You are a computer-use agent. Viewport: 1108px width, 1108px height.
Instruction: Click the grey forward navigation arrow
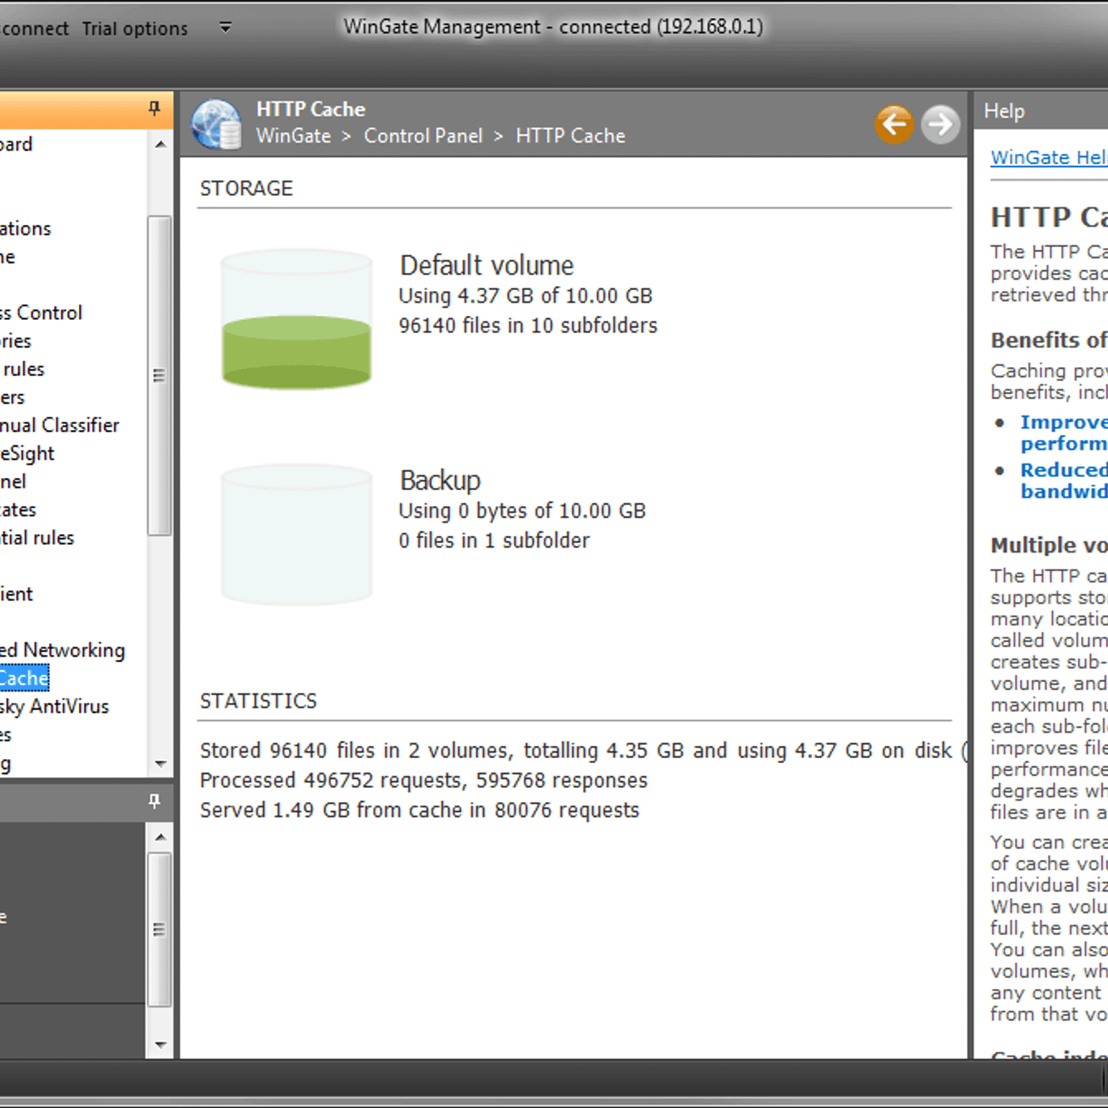click(940, 125)
